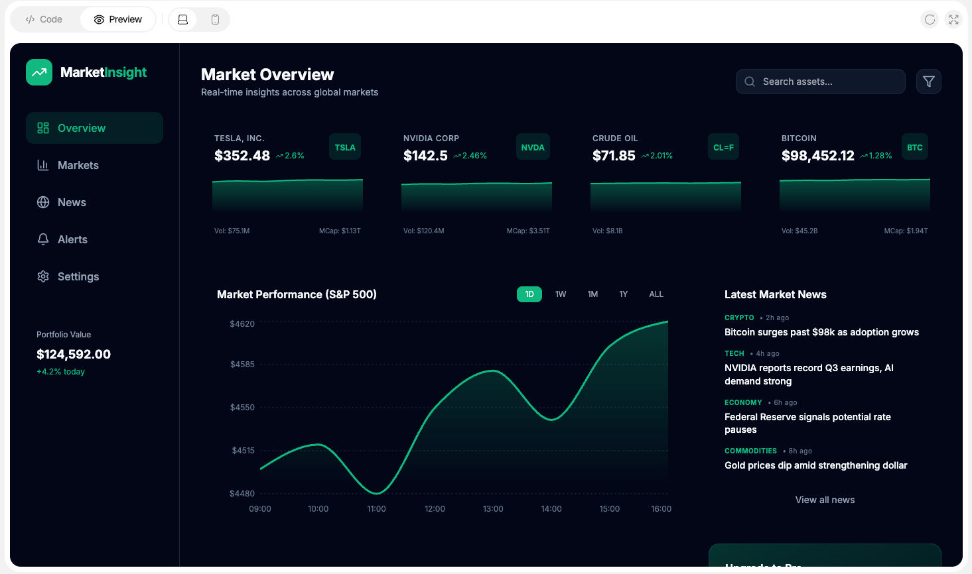Select the 1W time range

pos(561,294)
